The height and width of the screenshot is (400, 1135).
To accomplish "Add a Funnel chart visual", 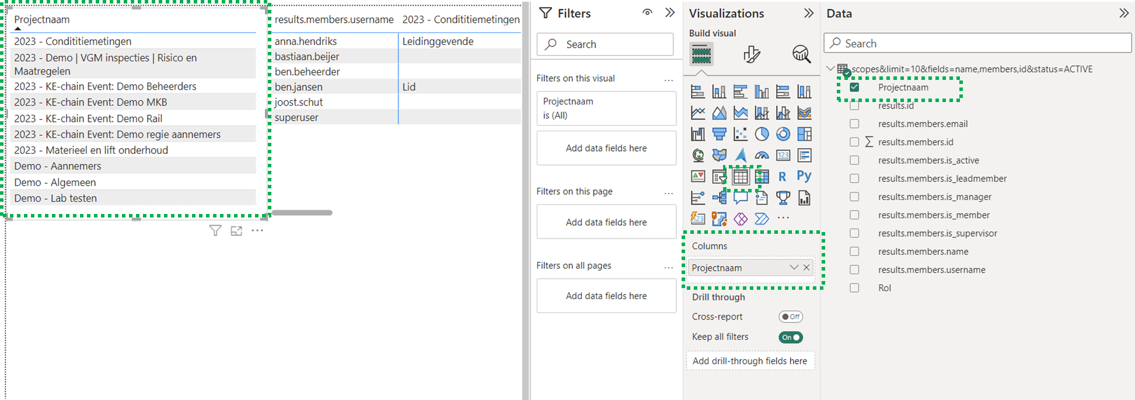I will 719,134.
